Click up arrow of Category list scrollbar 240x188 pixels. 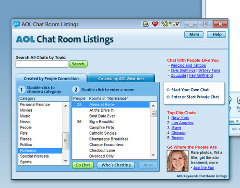tap(66, 106)
